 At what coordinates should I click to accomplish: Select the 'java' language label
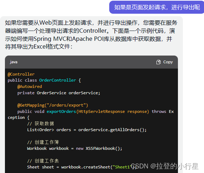[x=14, y=62]
